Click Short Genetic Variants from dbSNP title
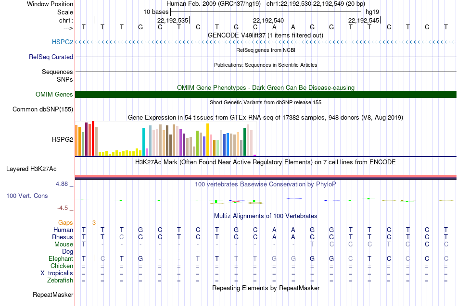 pos(266,102)
